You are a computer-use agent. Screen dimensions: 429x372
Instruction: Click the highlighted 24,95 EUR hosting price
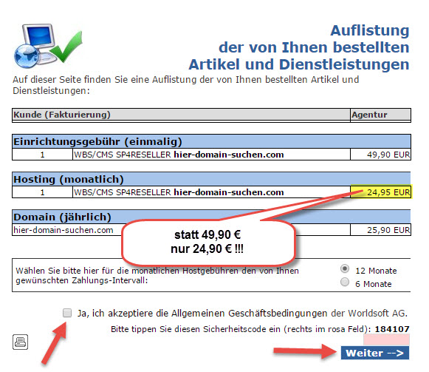tap(381, 192)
